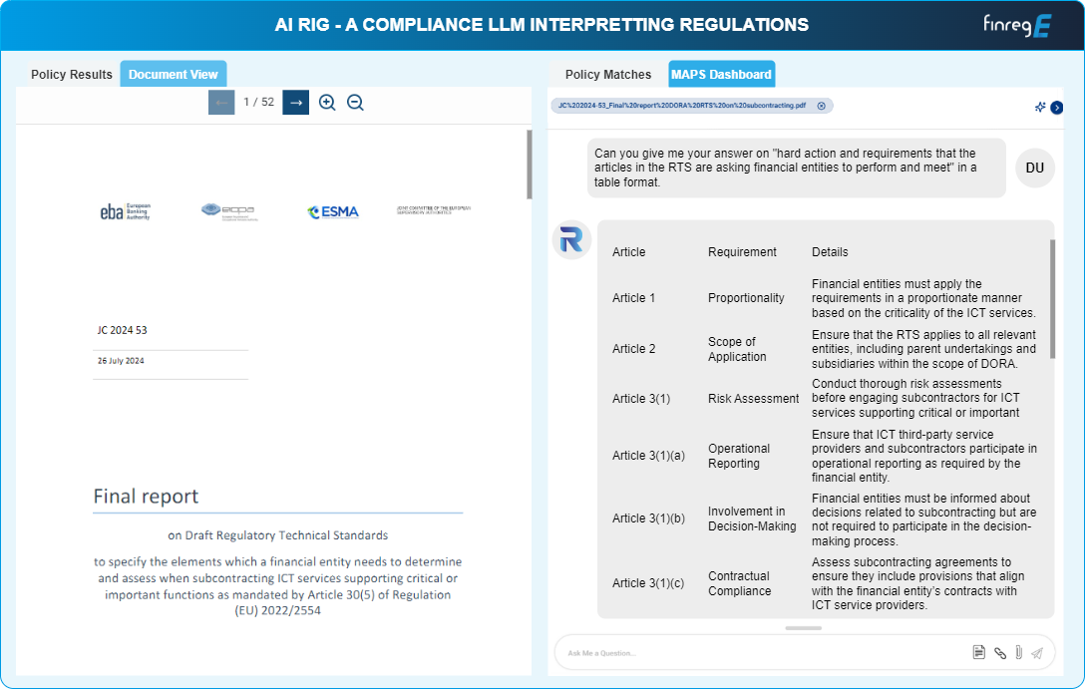The image size is (1085, 689).
Task: Click the Final report heading in the document
Action: click(146, 496)
